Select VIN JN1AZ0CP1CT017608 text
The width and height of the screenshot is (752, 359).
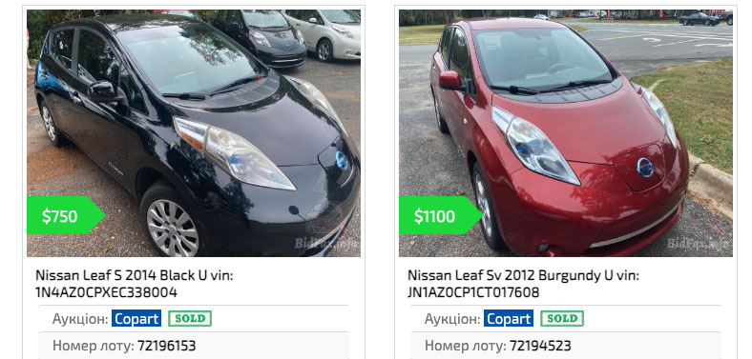pyautogui.click(x=473, y=292)
